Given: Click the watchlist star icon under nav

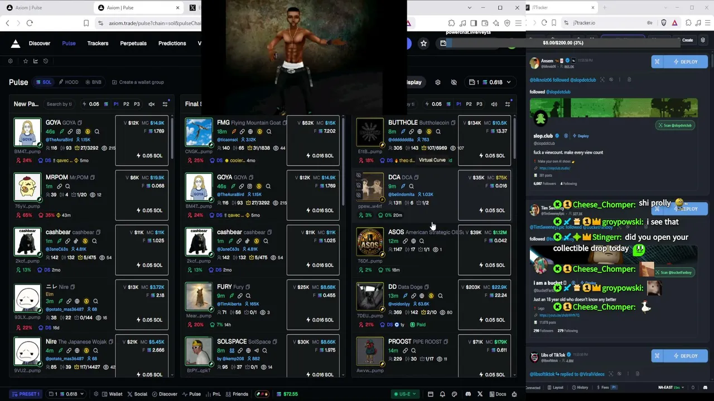Looking at the screenshot, I should pyautogui.click(x=25, y=61).
